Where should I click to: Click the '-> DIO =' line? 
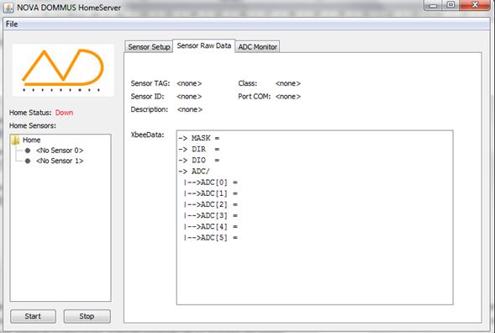(199, 160)
